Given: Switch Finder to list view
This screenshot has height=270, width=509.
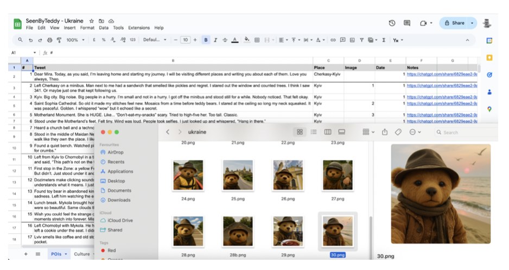Looking at the screenshot, I should click(x=314, y=132).
